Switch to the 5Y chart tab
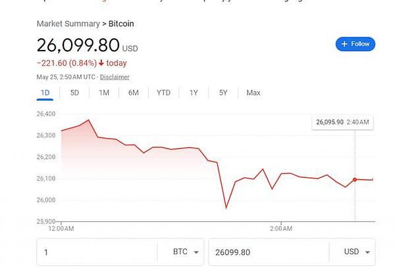 coord(223,93)
